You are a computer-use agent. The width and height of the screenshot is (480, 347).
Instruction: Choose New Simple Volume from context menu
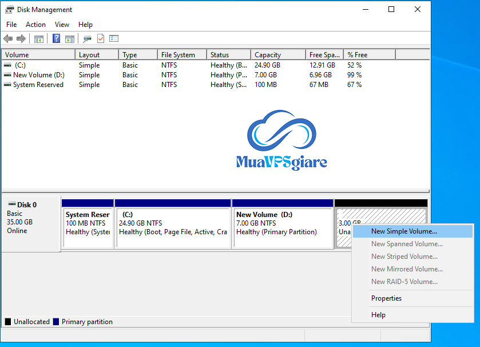(x=404, y=231)
